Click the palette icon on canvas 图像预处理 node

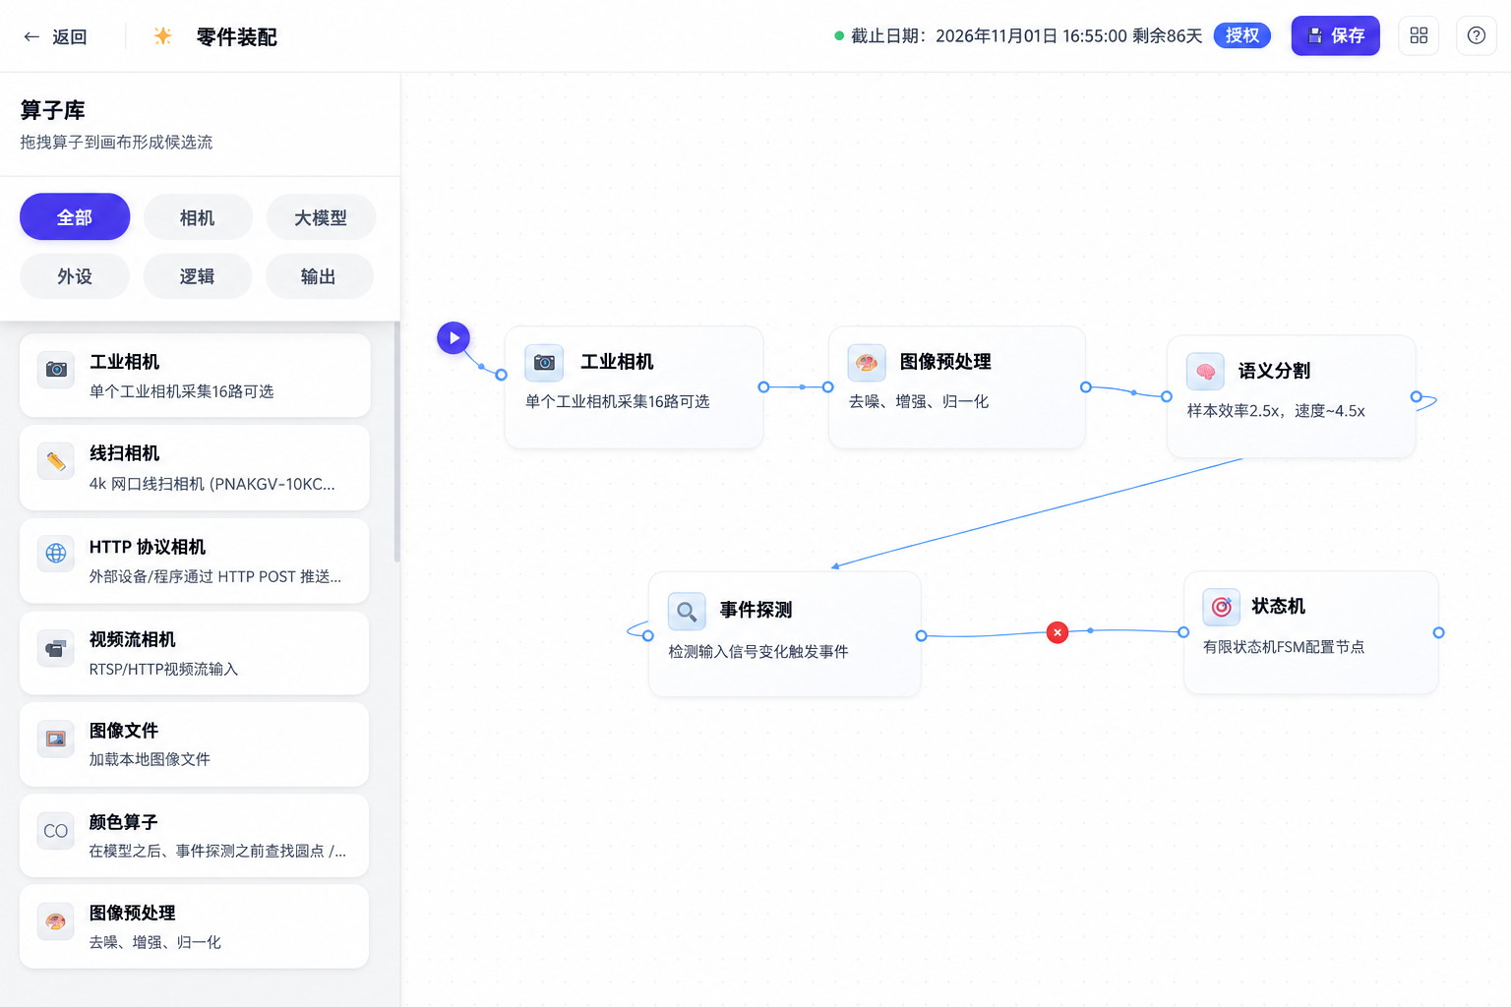[867, 363]
